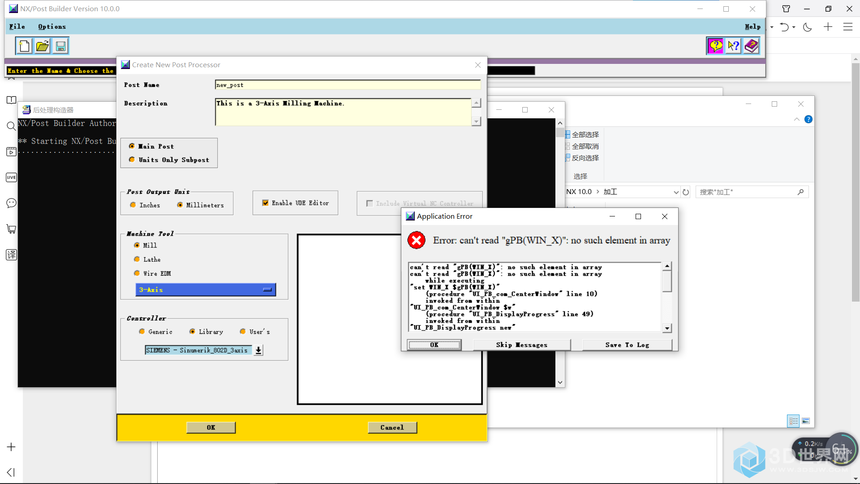Open the browser hamburger menu icon
Image resolution: width=860 pixels, height=484 pixels.
848,27
